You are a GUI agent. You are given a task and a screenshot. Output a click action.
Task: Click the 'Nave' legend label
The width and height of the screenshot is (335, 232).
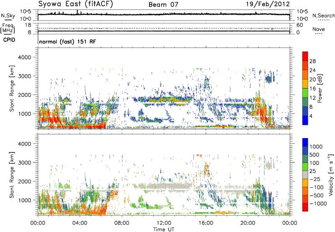(x=319, y=29)
